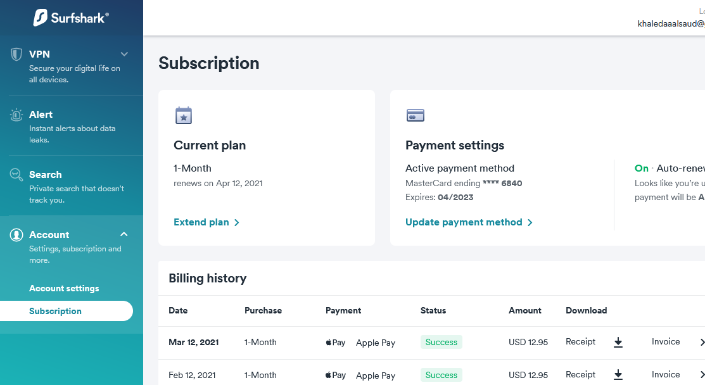This screenshot has height=385, width=705.
Task: Click the Extend plan link
Action: pos(201,222)
